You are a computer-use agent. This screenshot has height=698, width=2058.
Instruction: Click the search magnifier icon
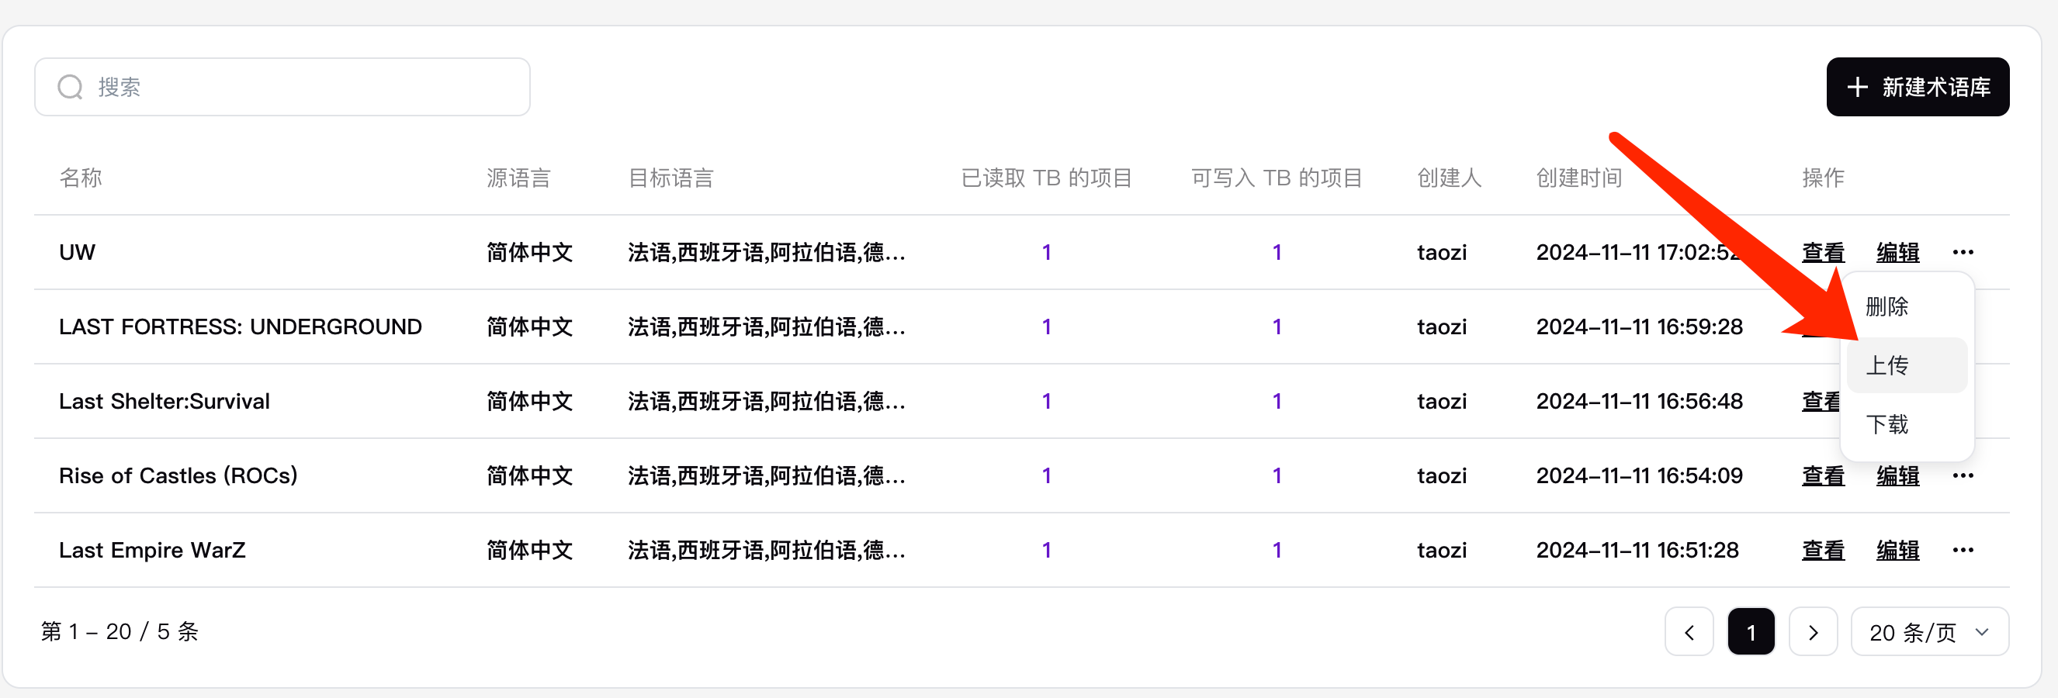coord(71,87)
